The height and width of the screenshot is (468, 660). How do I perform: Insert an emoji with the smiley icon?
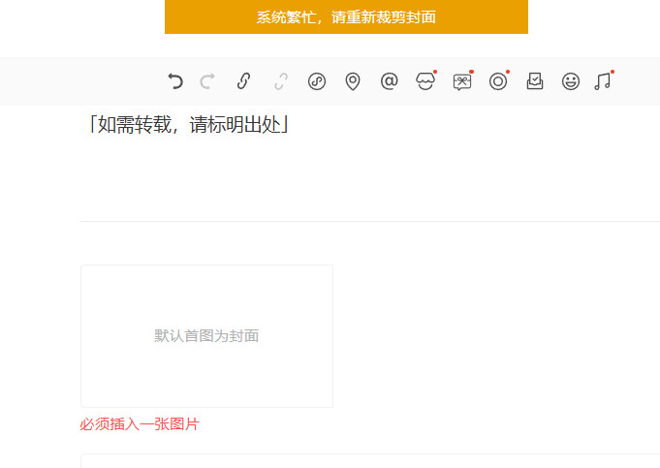coord(571,81)
